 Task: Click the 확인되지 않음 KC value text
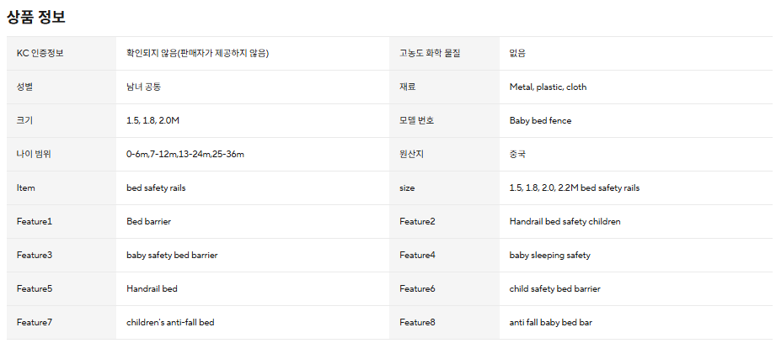197,54
